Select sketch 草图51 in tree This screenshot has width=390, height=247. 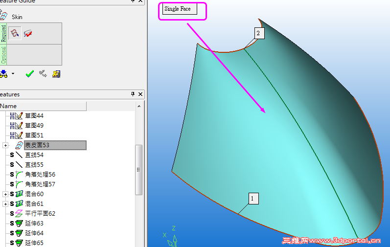pos(34,135)
